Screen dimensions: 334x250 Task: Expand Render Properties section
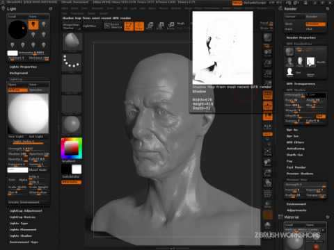301,37
